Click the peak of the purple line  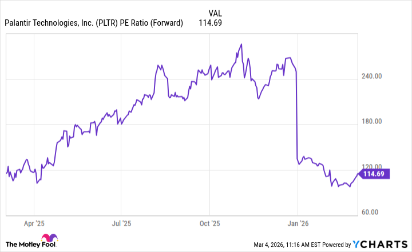coord(241,44)
